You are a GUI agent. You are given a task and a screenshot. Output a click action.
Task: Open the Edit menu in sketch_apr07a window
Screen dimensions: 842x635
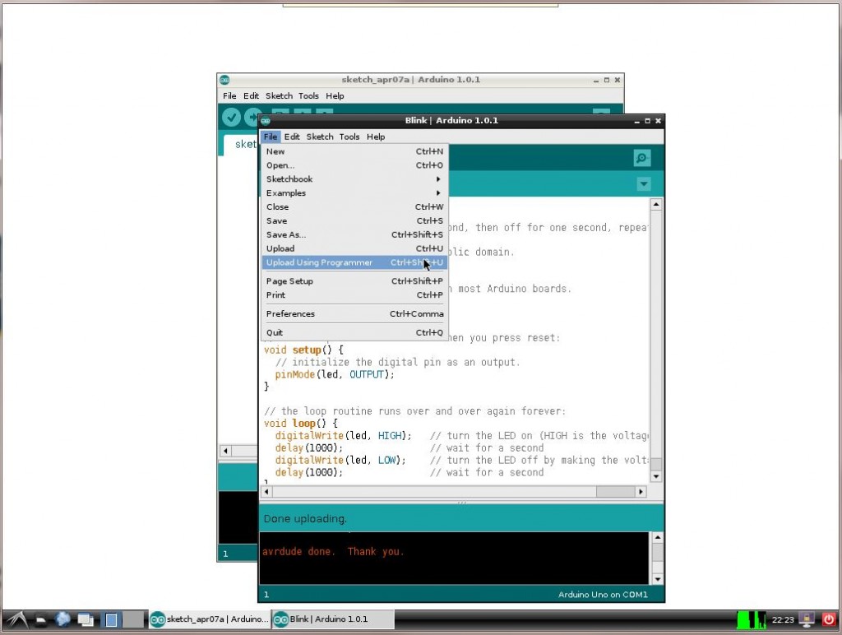pyautogui.click(x=251, y=95)
